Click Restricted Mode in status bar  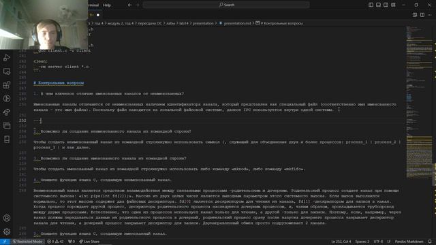27,242
